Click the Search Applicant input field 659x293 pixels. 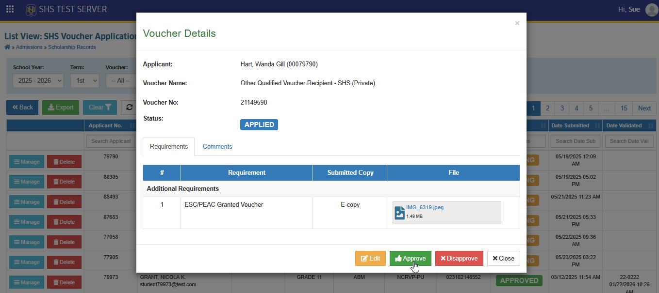coord(111,141)
